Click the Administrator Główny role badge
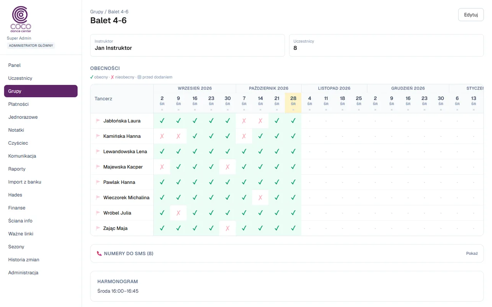This screenshot has height=307, width=492. coord(31,46)
